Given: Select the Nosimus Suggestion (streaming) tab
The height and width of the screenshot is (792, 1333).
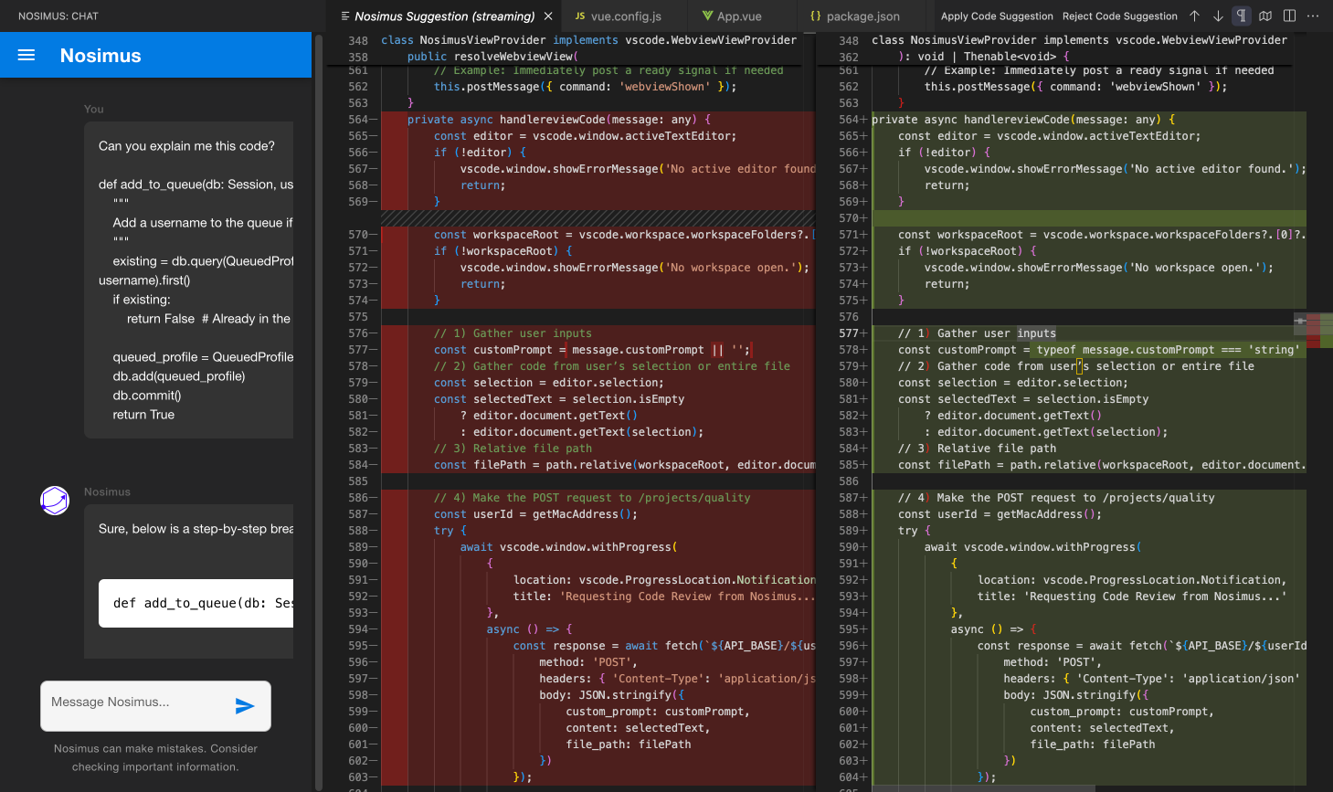Looking at the screenshot, I should point(444,16).
